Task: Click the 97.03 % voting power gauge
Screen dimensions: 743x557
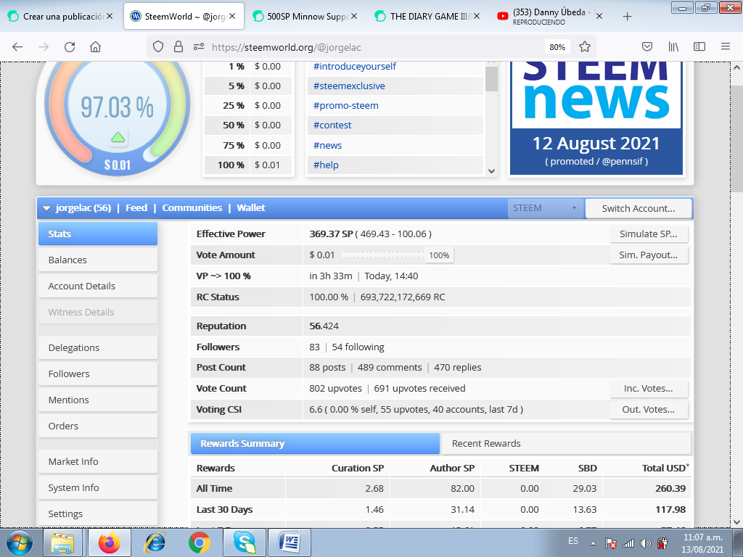Action: 117,107
